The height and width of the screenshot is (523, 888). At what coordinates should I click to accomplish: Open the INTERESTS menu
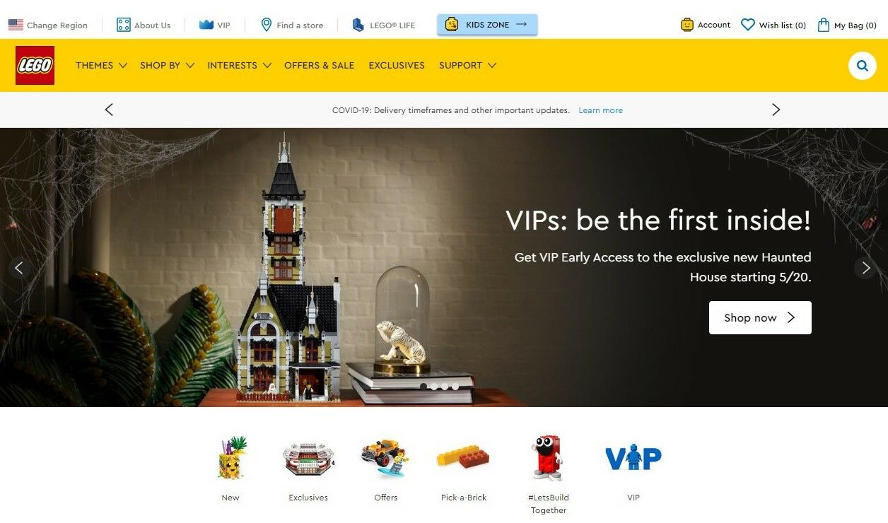(239, 65)
